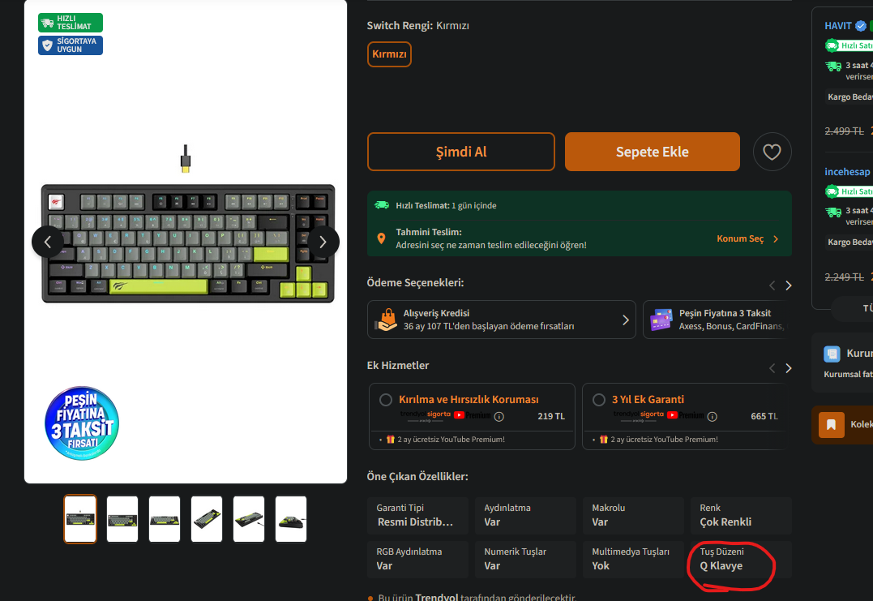The height and width of the screenshot is (601, 873).
Task: Select the fifth keyboard with cable thumbnail
Action: (249, 519)
